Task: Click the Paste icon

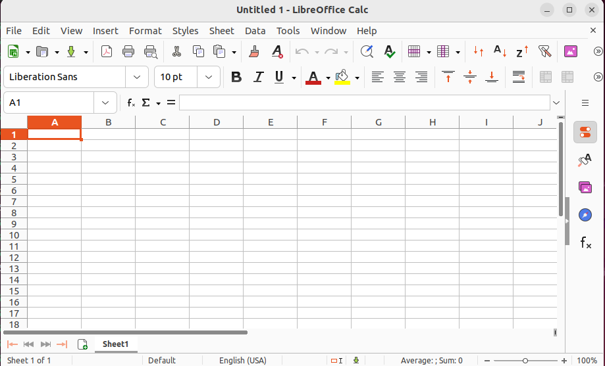Action: tap(219, 51)
